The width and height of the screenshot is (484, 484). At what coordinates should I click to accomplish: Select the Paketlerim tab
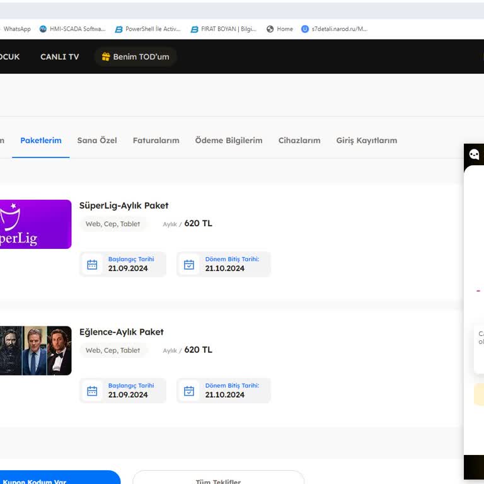click(41, 141)
